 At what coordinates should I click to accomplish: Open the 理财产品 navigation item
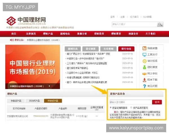point(48,34)
